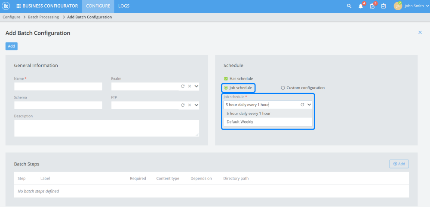Image resolution: width=430 pixels, height=207 pixels.
Task: Focus the Description text area
Action: coord(106,128)
